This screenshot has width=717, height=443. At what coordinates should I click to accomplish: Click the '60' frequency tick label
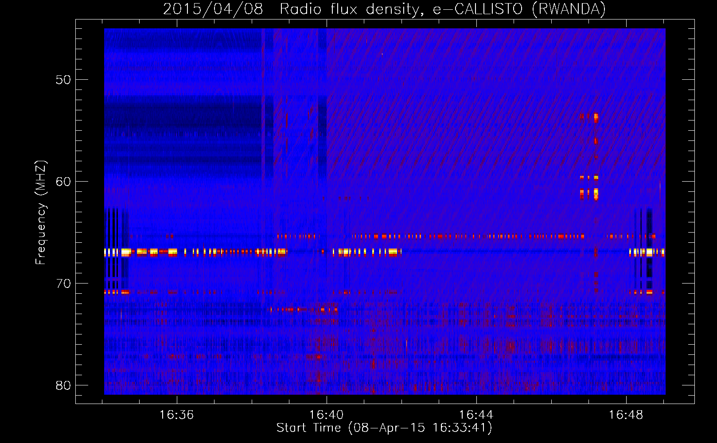pyautogui.click(x=63, y=182)
